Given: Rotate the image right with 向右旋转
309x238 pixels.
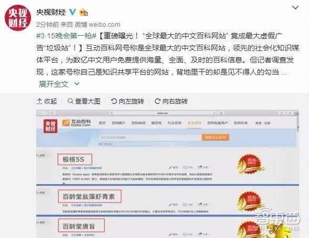Looking at the screenshot, I should pos(171,101).
